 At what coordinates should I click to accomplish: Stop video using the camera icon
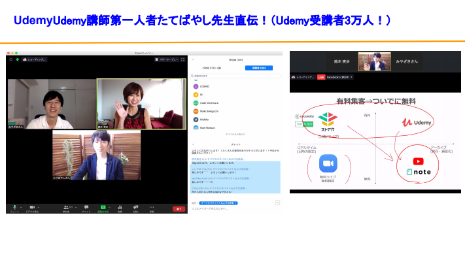click(x=32, y=207)
